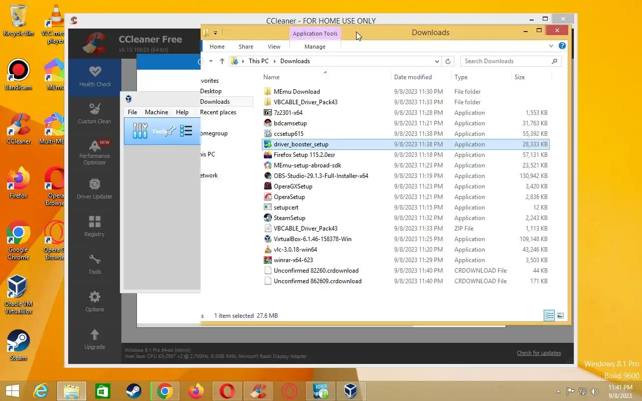Go up one folder level in Explorer
642x401 pixels.
pyautogui.click(x=222, y=61)
